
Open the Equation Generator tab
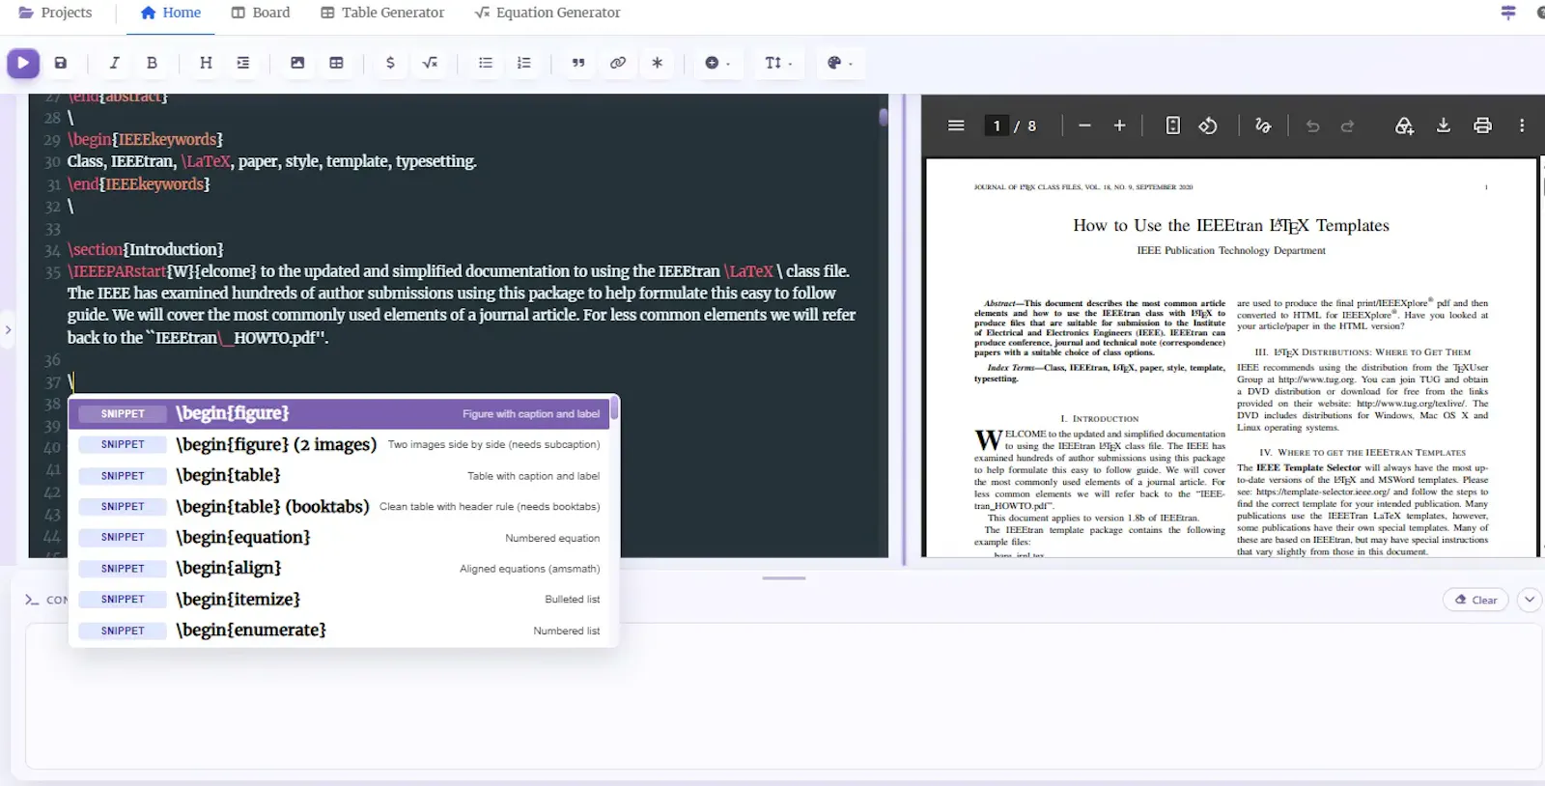(548, 13)
